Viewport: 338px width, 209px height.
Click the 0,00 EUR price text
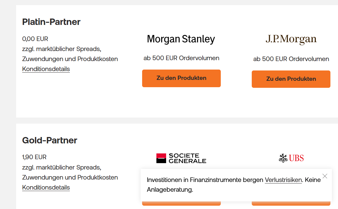click(35, 39)
